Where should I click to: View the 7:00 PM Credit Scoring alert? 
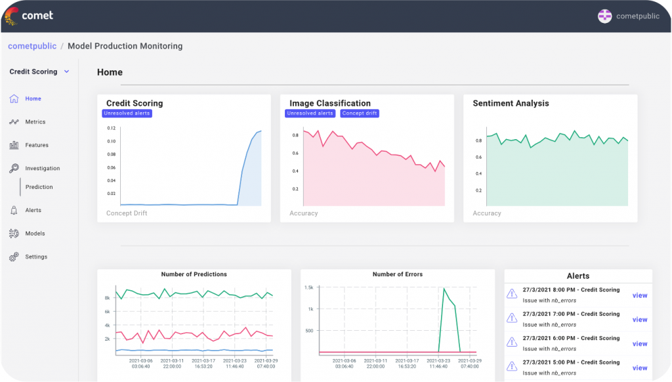point(639,320)
